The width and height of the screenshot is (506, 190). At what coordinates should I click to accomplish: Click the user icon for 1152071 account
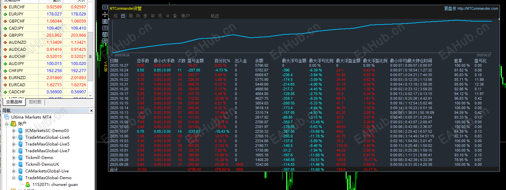click(28, 185)
